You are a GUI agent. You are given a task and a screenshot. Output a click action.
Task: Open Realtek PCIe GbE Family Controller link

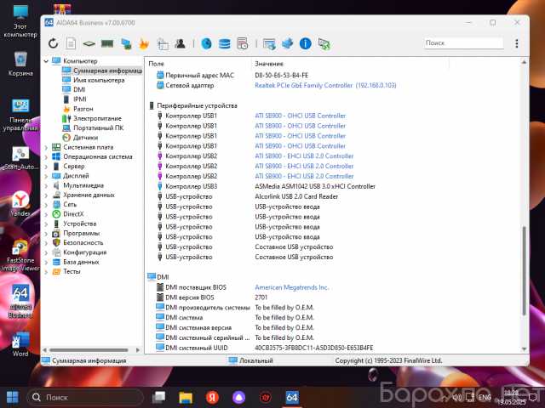[325, 85]
